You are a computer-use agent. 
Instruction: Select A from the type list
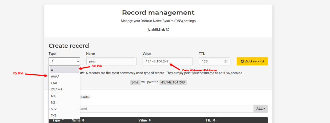tap(64, 70)
